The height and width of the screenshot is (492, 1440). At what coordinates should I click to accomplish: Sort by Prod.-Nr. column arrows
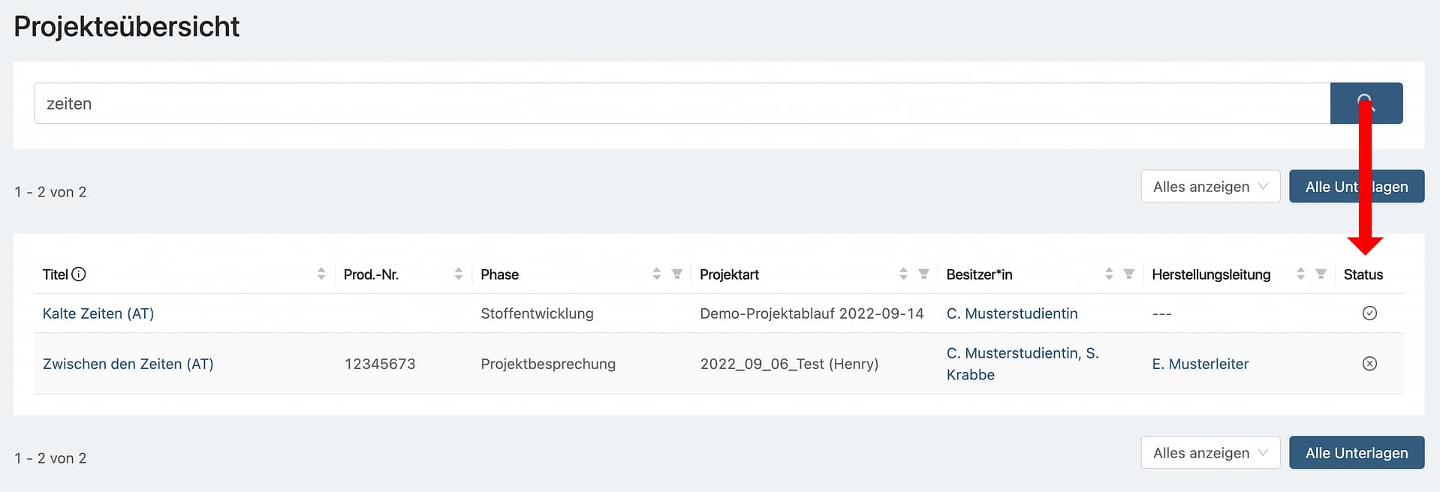coord(459,274)
